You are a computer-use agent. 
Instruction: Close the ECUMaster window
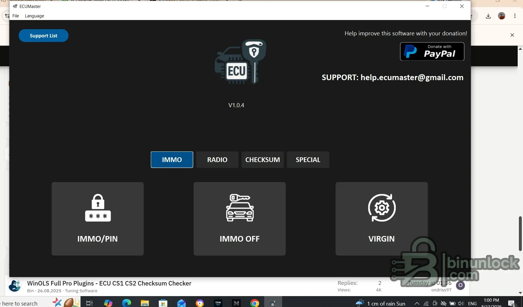point(462,6)
